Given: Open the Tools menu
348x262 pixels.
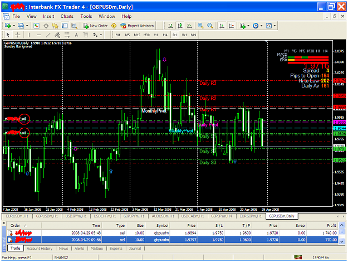Looking at the screenshot, I should click(x=86, y=16).
